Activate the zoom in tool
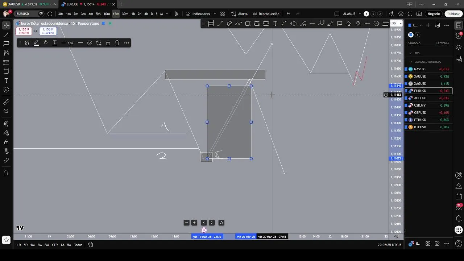This screenshot has width=464, height=261. point(6,111)
